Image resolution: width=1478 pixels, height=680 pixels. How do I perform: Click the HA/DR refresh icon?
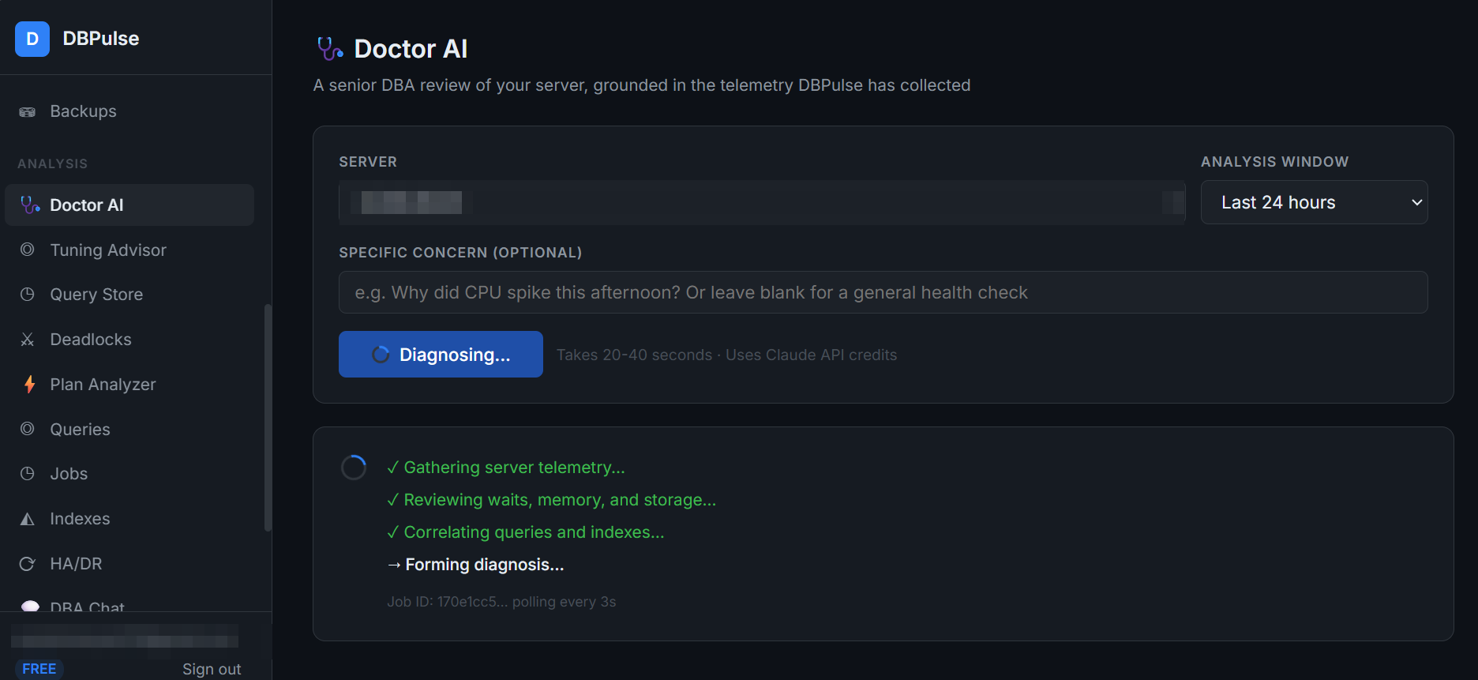28,564
